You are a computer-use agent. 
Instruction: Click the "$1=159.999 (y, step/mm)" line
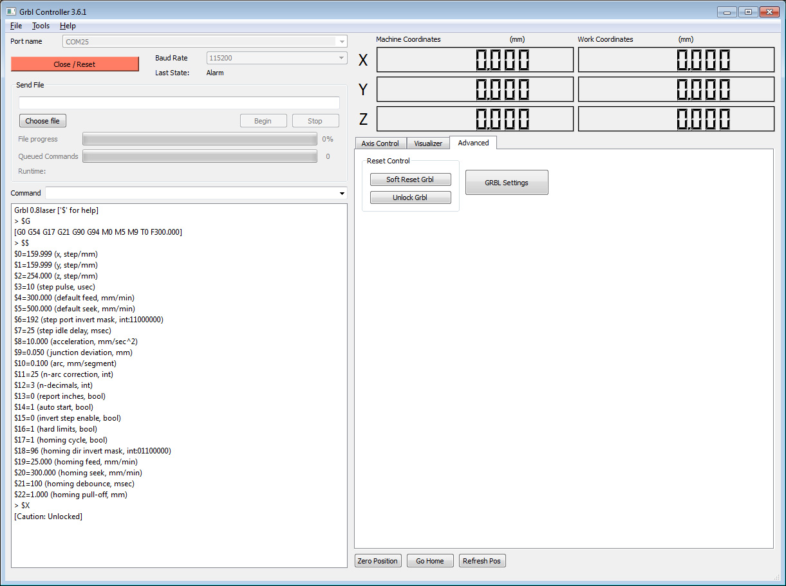(55, 265)
